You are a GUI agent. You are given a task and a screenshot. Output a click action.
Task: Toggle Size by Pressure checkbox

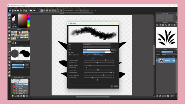(x=69, y=55)
